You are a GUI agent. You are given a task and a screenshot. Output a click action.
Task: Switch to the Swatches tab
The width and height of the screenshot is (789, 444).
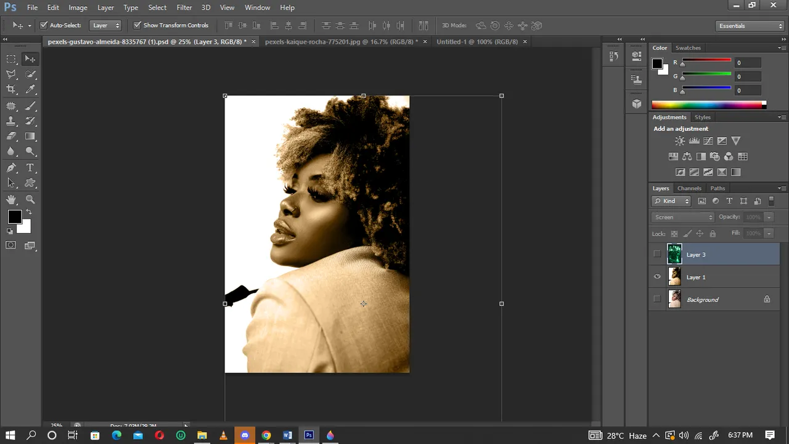pos(688,47)
